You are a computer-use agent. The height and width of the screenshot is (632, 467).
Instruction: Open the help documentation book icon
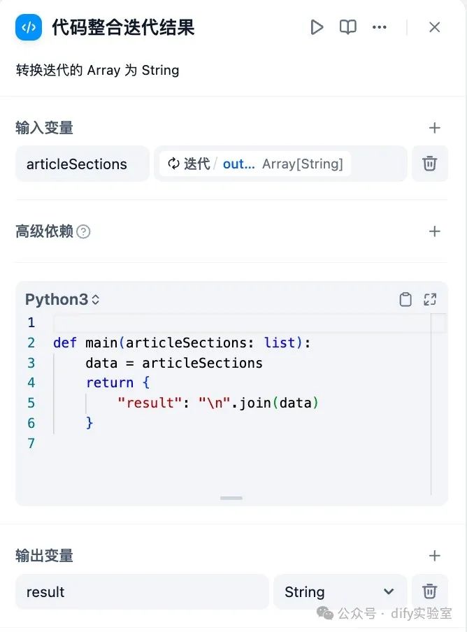[347, 27]
